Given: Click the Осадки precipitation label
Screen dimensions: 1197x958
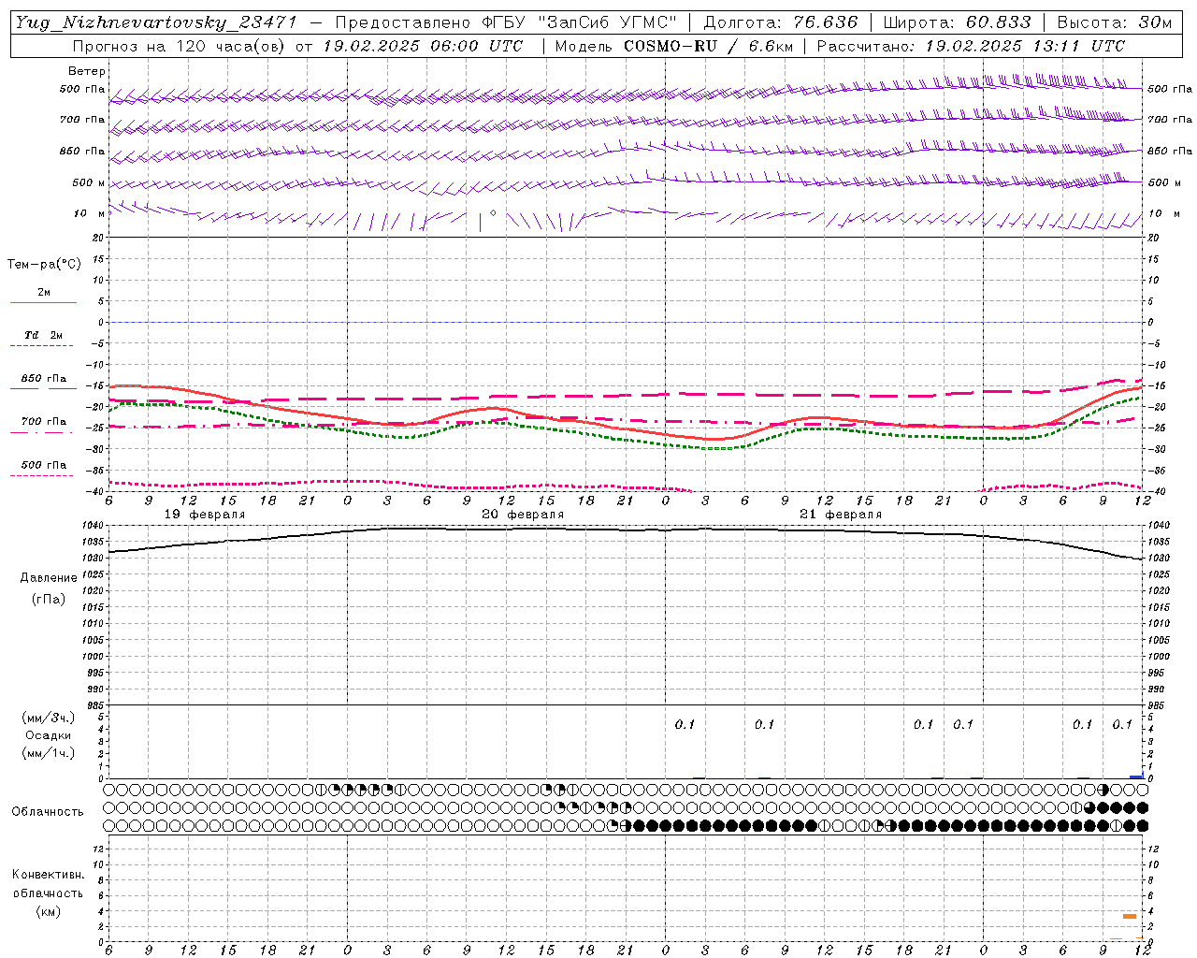Looking at the screenshot, I should [48, 735].
